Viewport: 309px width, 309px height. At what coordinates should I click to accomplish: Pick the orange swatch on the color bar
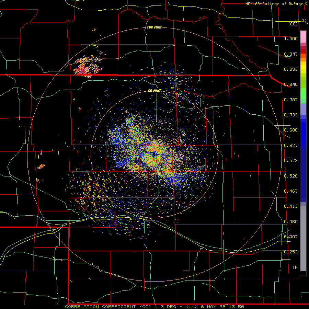[x=303, y=59]
